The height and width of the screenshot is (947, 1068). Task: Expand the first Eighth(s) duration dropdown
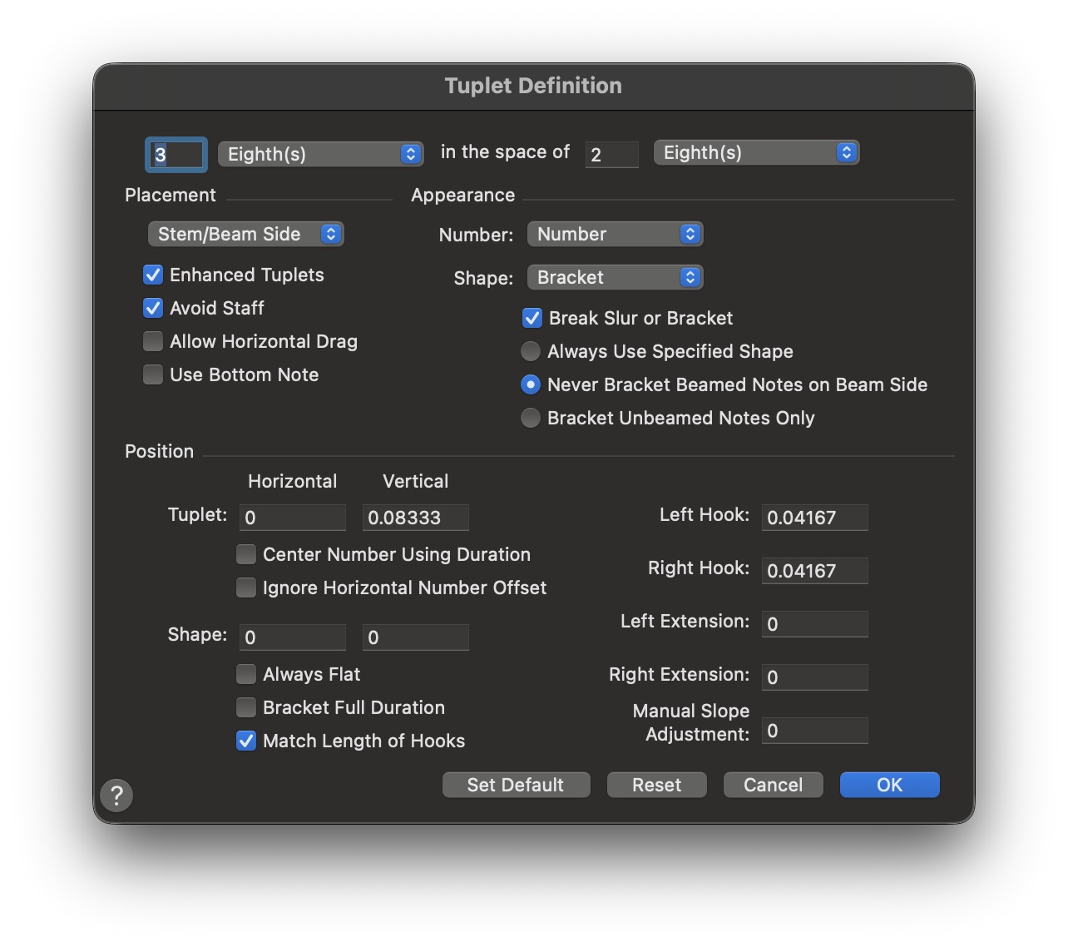click(x=320, y=154)
